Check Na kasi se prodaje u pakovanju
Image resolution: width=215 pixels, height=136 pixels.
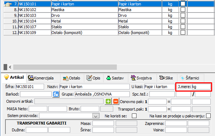208,116
